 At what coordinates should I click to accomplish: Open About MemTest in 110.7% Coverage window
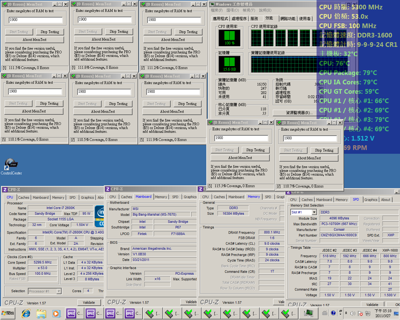click(309, 158)
